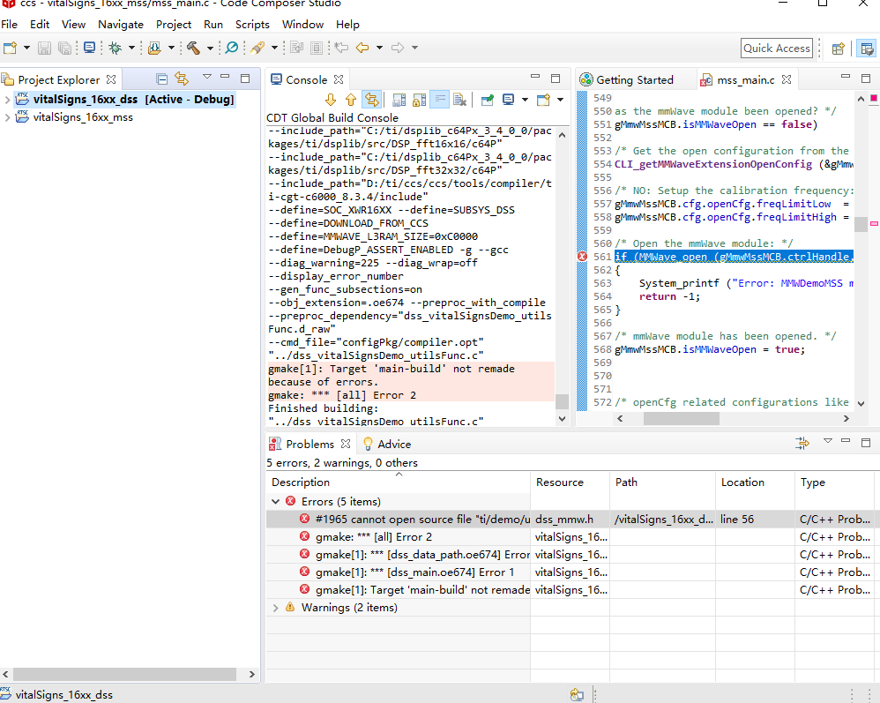
Task: Toggle Scroll Lock in Console
Action: point(419,100)
